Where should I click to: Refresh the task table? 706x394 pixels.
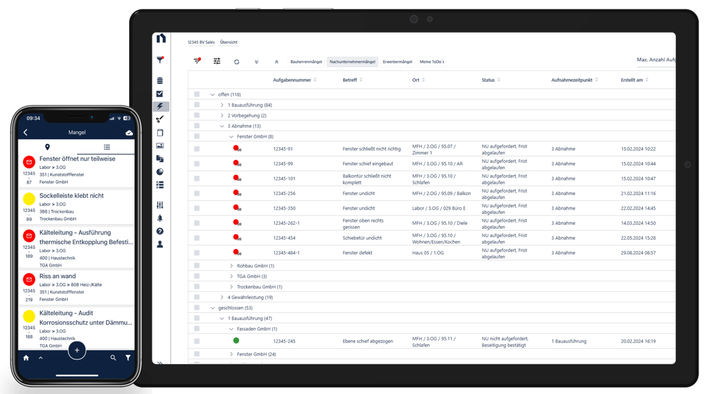237,61
